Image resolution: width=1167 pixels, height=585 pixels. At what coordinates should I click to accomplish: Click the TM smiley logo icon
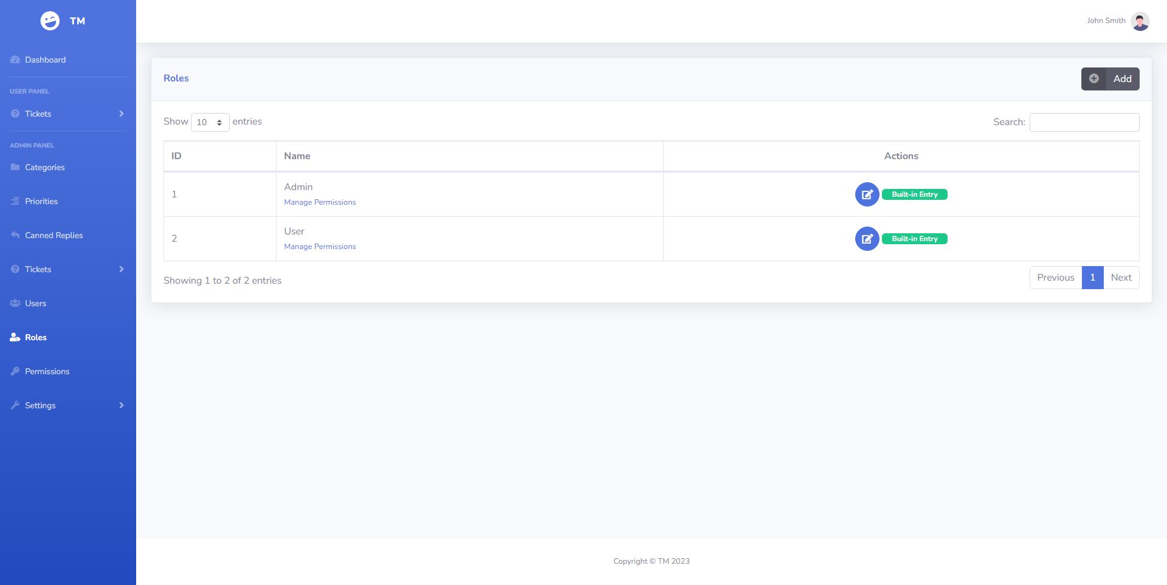click(50, 21)
